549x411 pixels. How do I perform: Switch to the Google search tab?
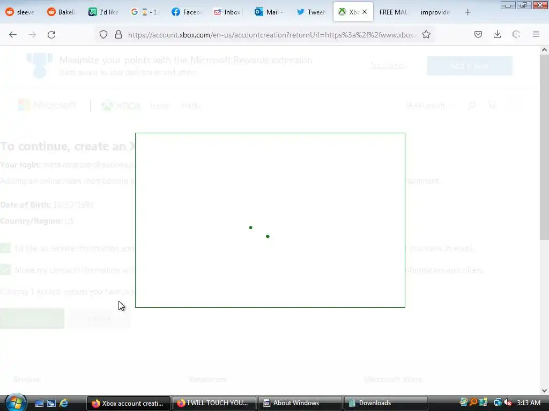(x=145, y=12)
